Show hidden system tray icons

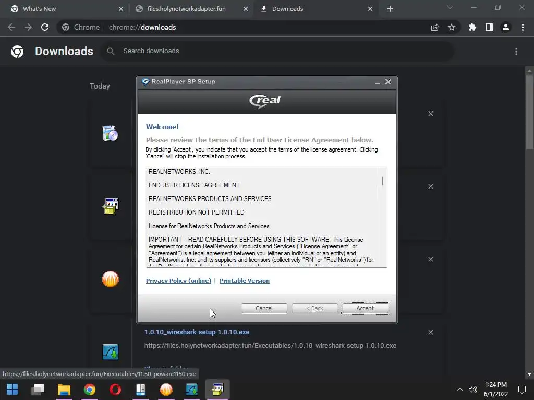[x=460, y=390]
